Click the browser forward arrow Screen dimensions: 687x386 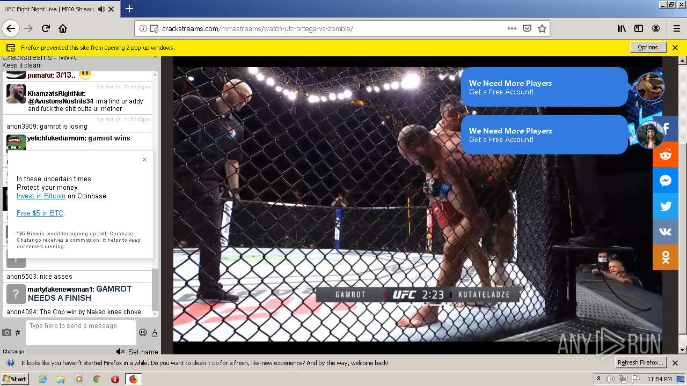coord(28,28)
